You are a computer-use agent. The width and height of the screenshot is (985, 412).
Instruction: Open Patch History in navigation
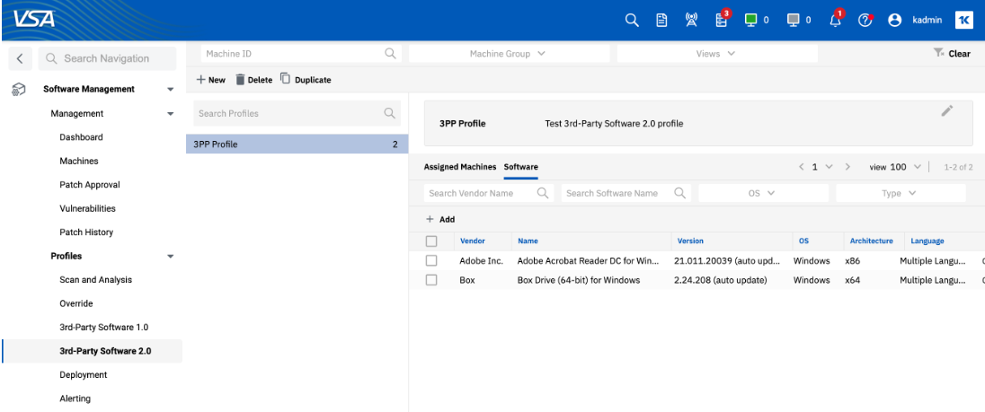point(86,232)
